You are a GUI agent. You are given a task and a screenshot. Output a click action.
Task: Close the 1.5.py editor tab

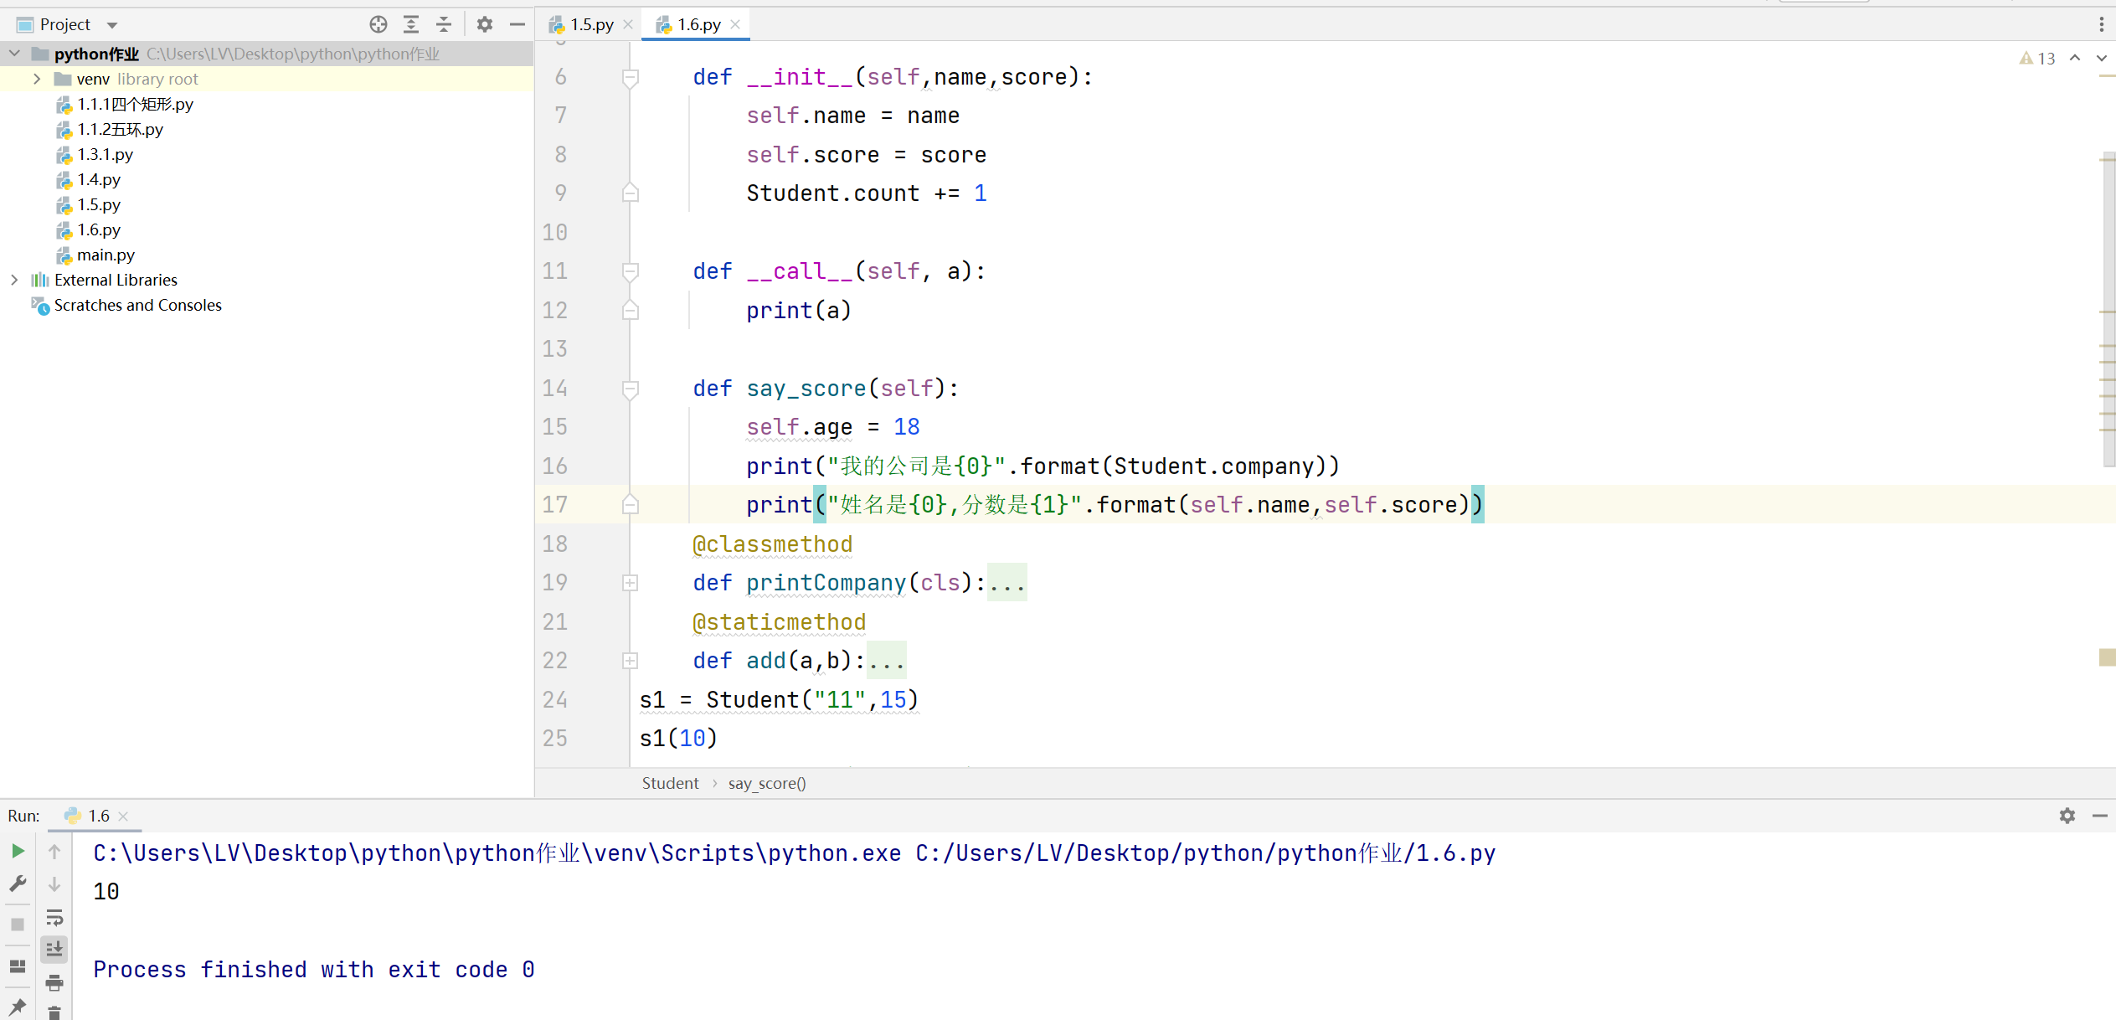(628, 24)
